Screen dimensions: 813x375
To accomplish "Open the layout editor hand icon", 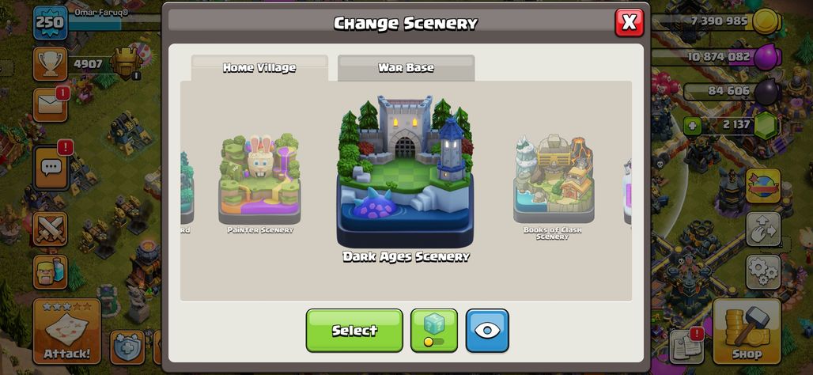I will coord(763,229).
